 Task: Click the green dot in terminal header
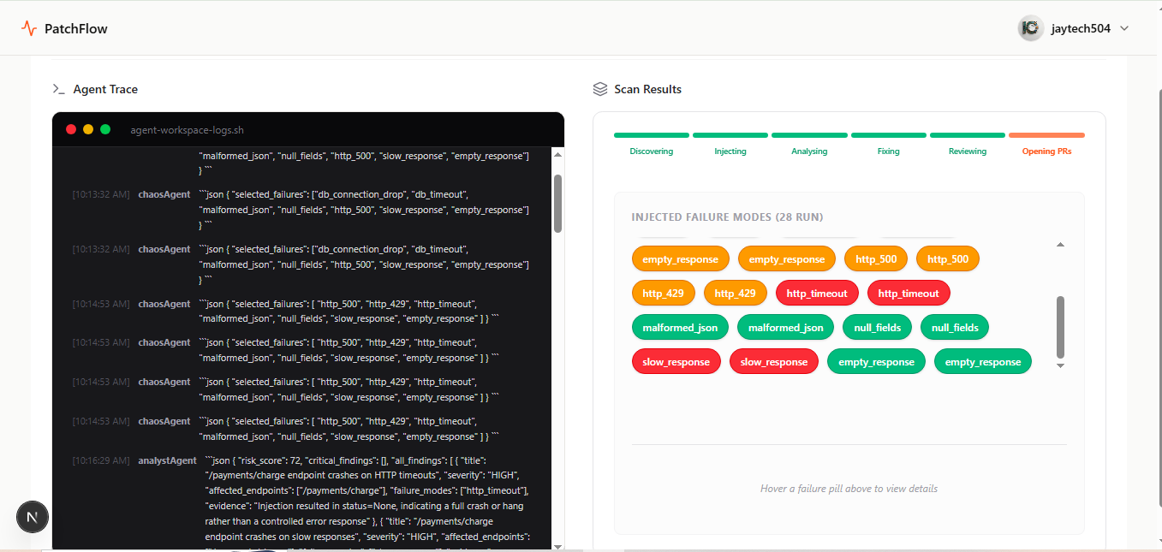105,129
